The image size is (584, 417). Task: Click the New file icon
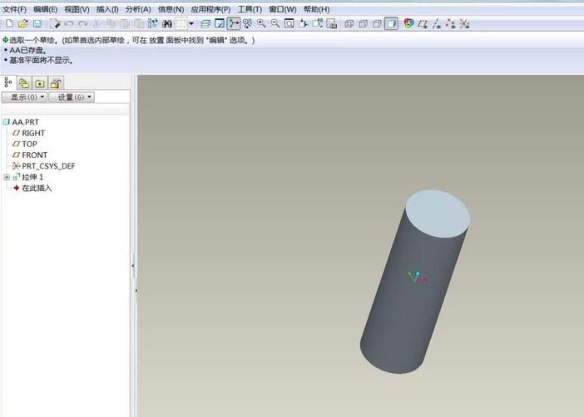[x=9, y=23]
